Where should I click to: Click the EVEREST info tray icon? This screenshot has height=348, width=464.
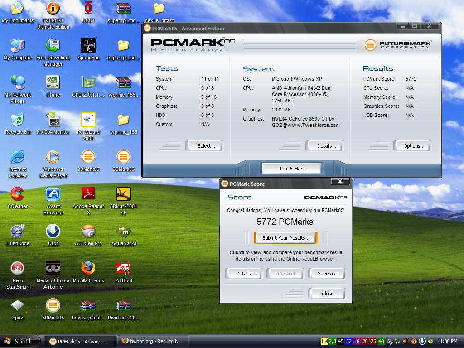[x=414, y=341]
